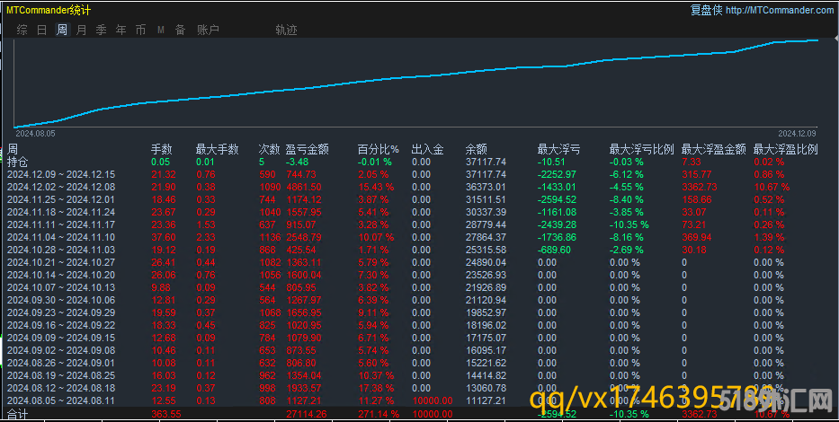The height and width of the screenshot is (422, 839).
Task: Select the M tab
Action: pos(160,30)
